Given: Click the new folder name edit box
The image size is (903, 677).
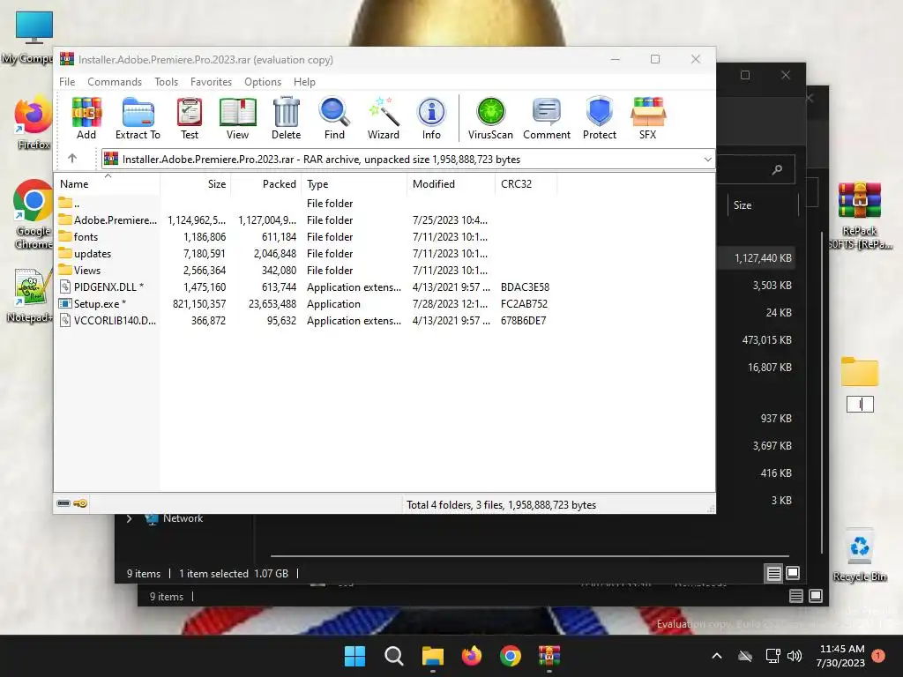Looking at the screenshot, I should click(860, 404).
